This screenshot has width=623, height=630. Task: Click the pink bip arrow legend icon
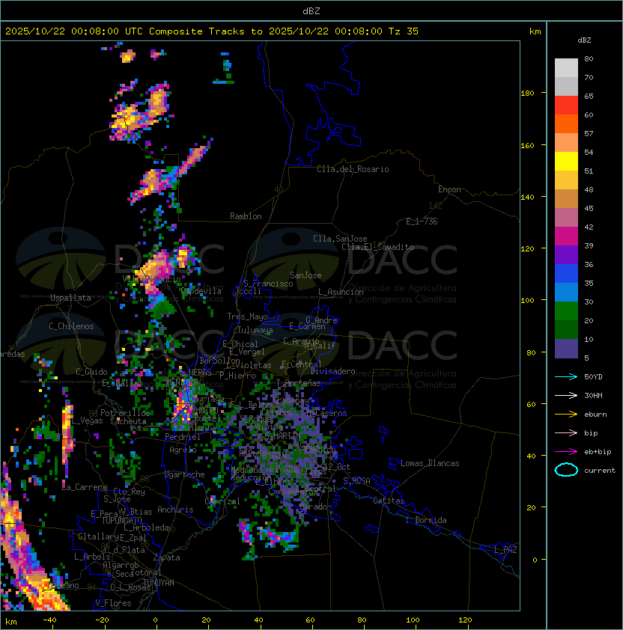566,432
